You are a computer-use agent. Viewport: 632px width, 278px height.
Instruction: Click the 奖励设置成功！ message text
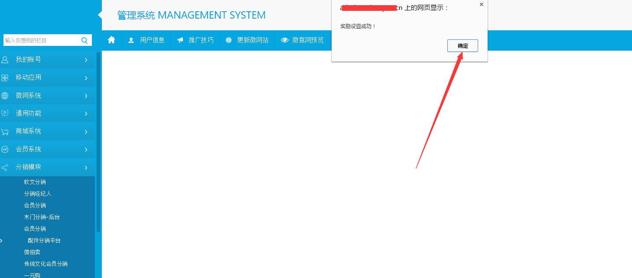pos(358,26)
